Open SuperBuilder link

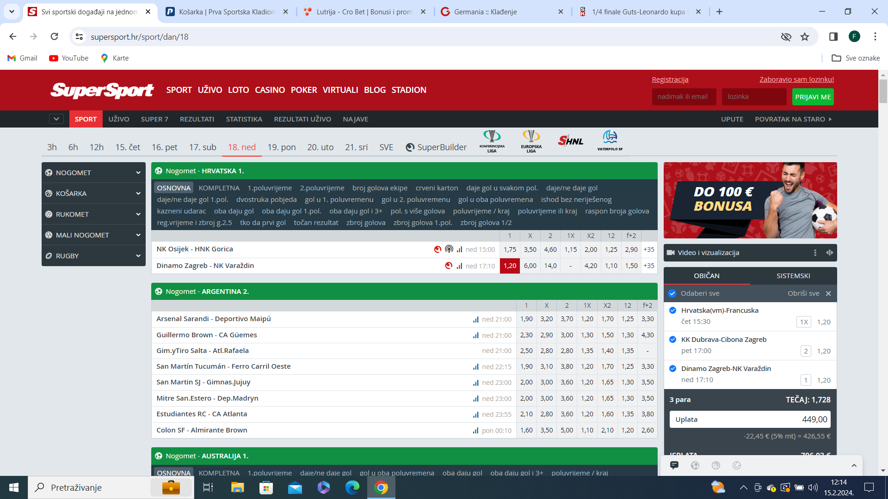(x=436, y=147)
